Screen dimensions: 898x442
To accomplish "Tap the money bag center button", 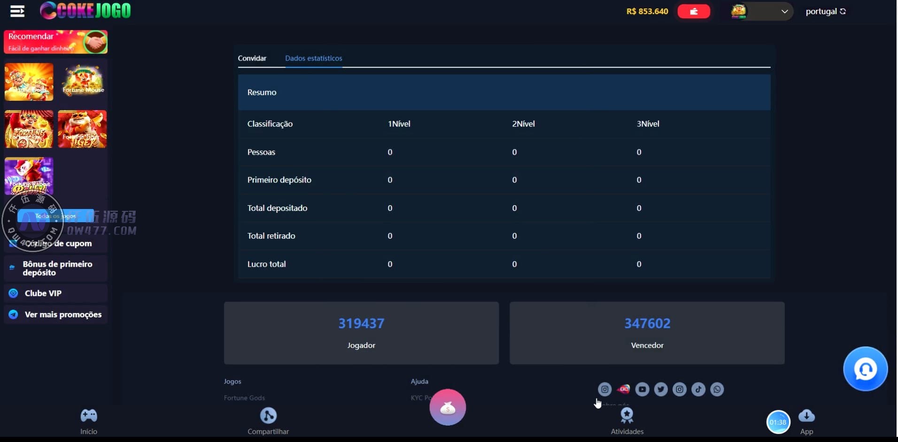I will (x=448, y=407).
